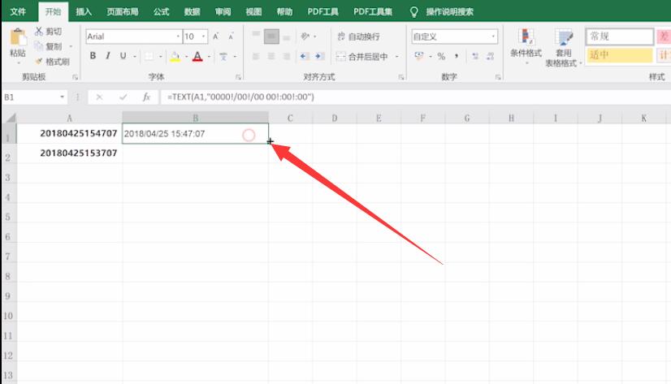
Task: Open Format as Table (套用表格格式)
Action: point(563,47)
